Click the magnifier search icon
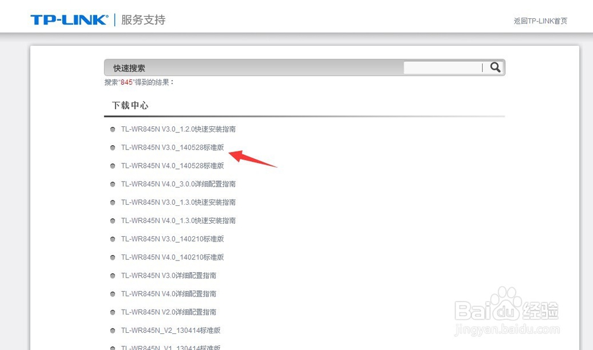593x350 pixels. tap(495, 68)
